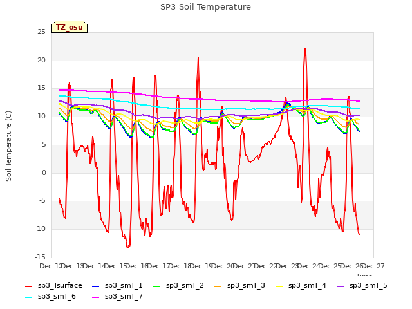Click the y-axis tick label 25
412x309 pixels.
(x=41, y=32)
